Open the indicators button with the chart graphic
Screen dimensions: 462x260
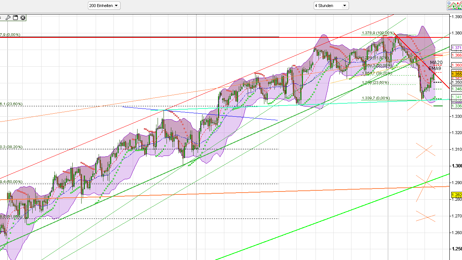454,5
